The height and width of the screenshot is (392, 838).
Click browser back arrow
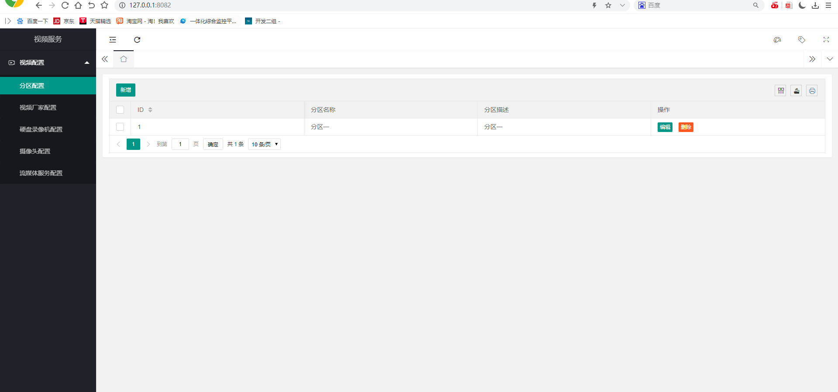pyautogui.click(x=39, y=5)
